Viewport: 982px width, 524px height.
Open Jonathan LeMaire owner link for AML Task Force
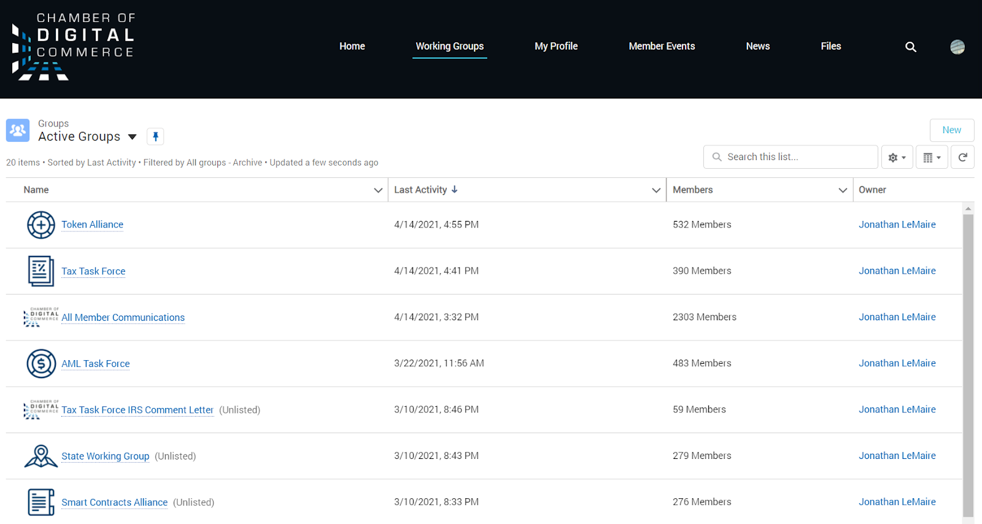click(x=897, y=363)
